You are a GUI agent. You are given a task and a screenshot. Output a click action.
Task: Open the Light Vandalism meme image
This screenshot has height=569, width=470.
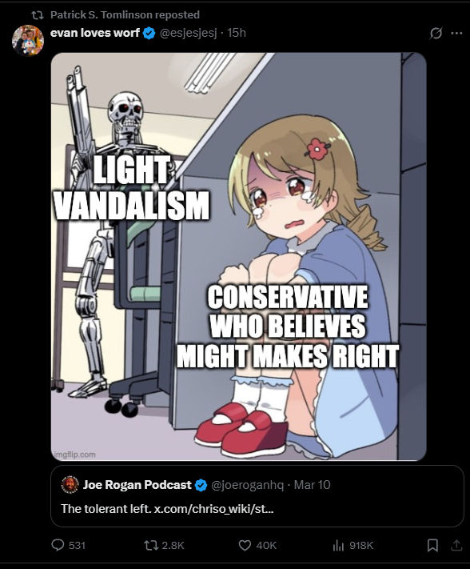[238, 257]
